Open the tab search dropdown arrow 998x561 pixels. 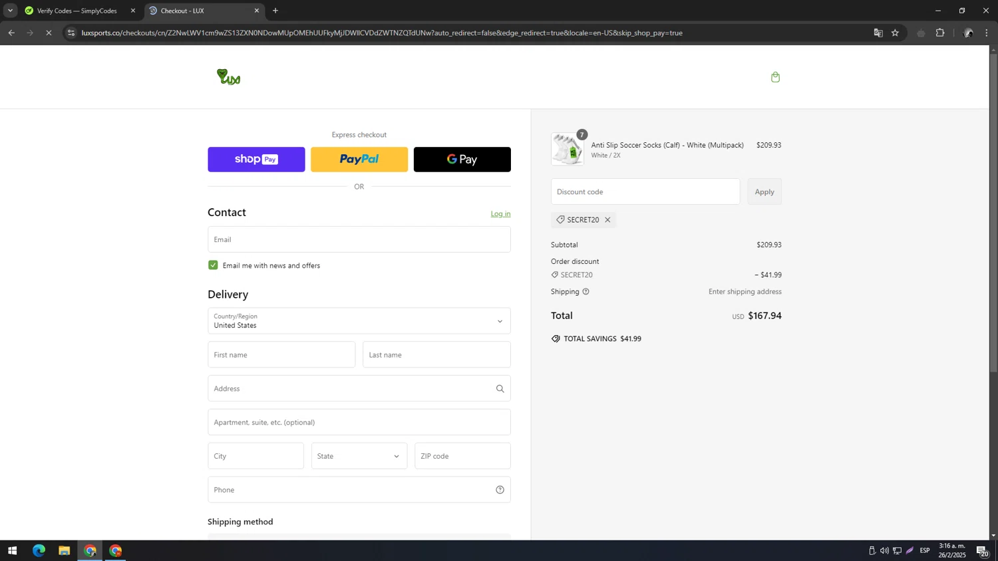coord(10,11)
